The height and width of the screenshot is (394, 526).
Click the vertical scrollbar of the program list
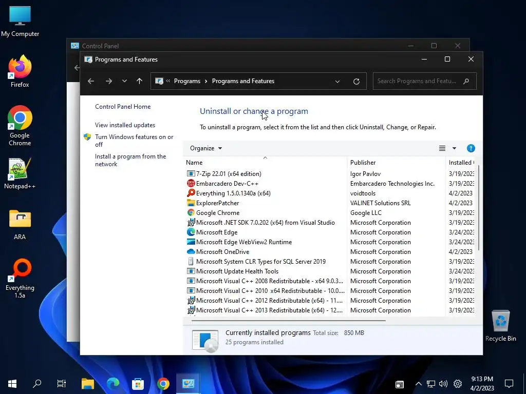479,208
